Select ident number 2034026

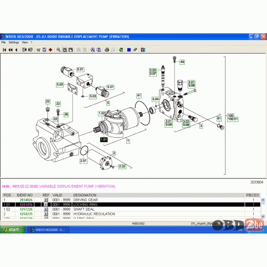point(26,200)
